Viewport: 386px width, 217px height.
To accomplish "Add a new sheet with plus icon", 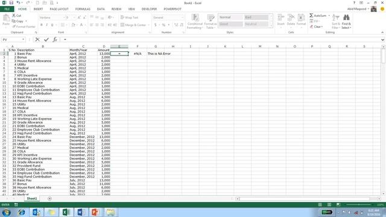I will [49, 198].
